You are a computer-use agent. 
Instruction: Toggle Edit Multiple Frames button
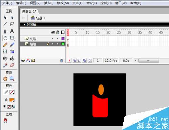pyautogui.click(x=84, y=61)
